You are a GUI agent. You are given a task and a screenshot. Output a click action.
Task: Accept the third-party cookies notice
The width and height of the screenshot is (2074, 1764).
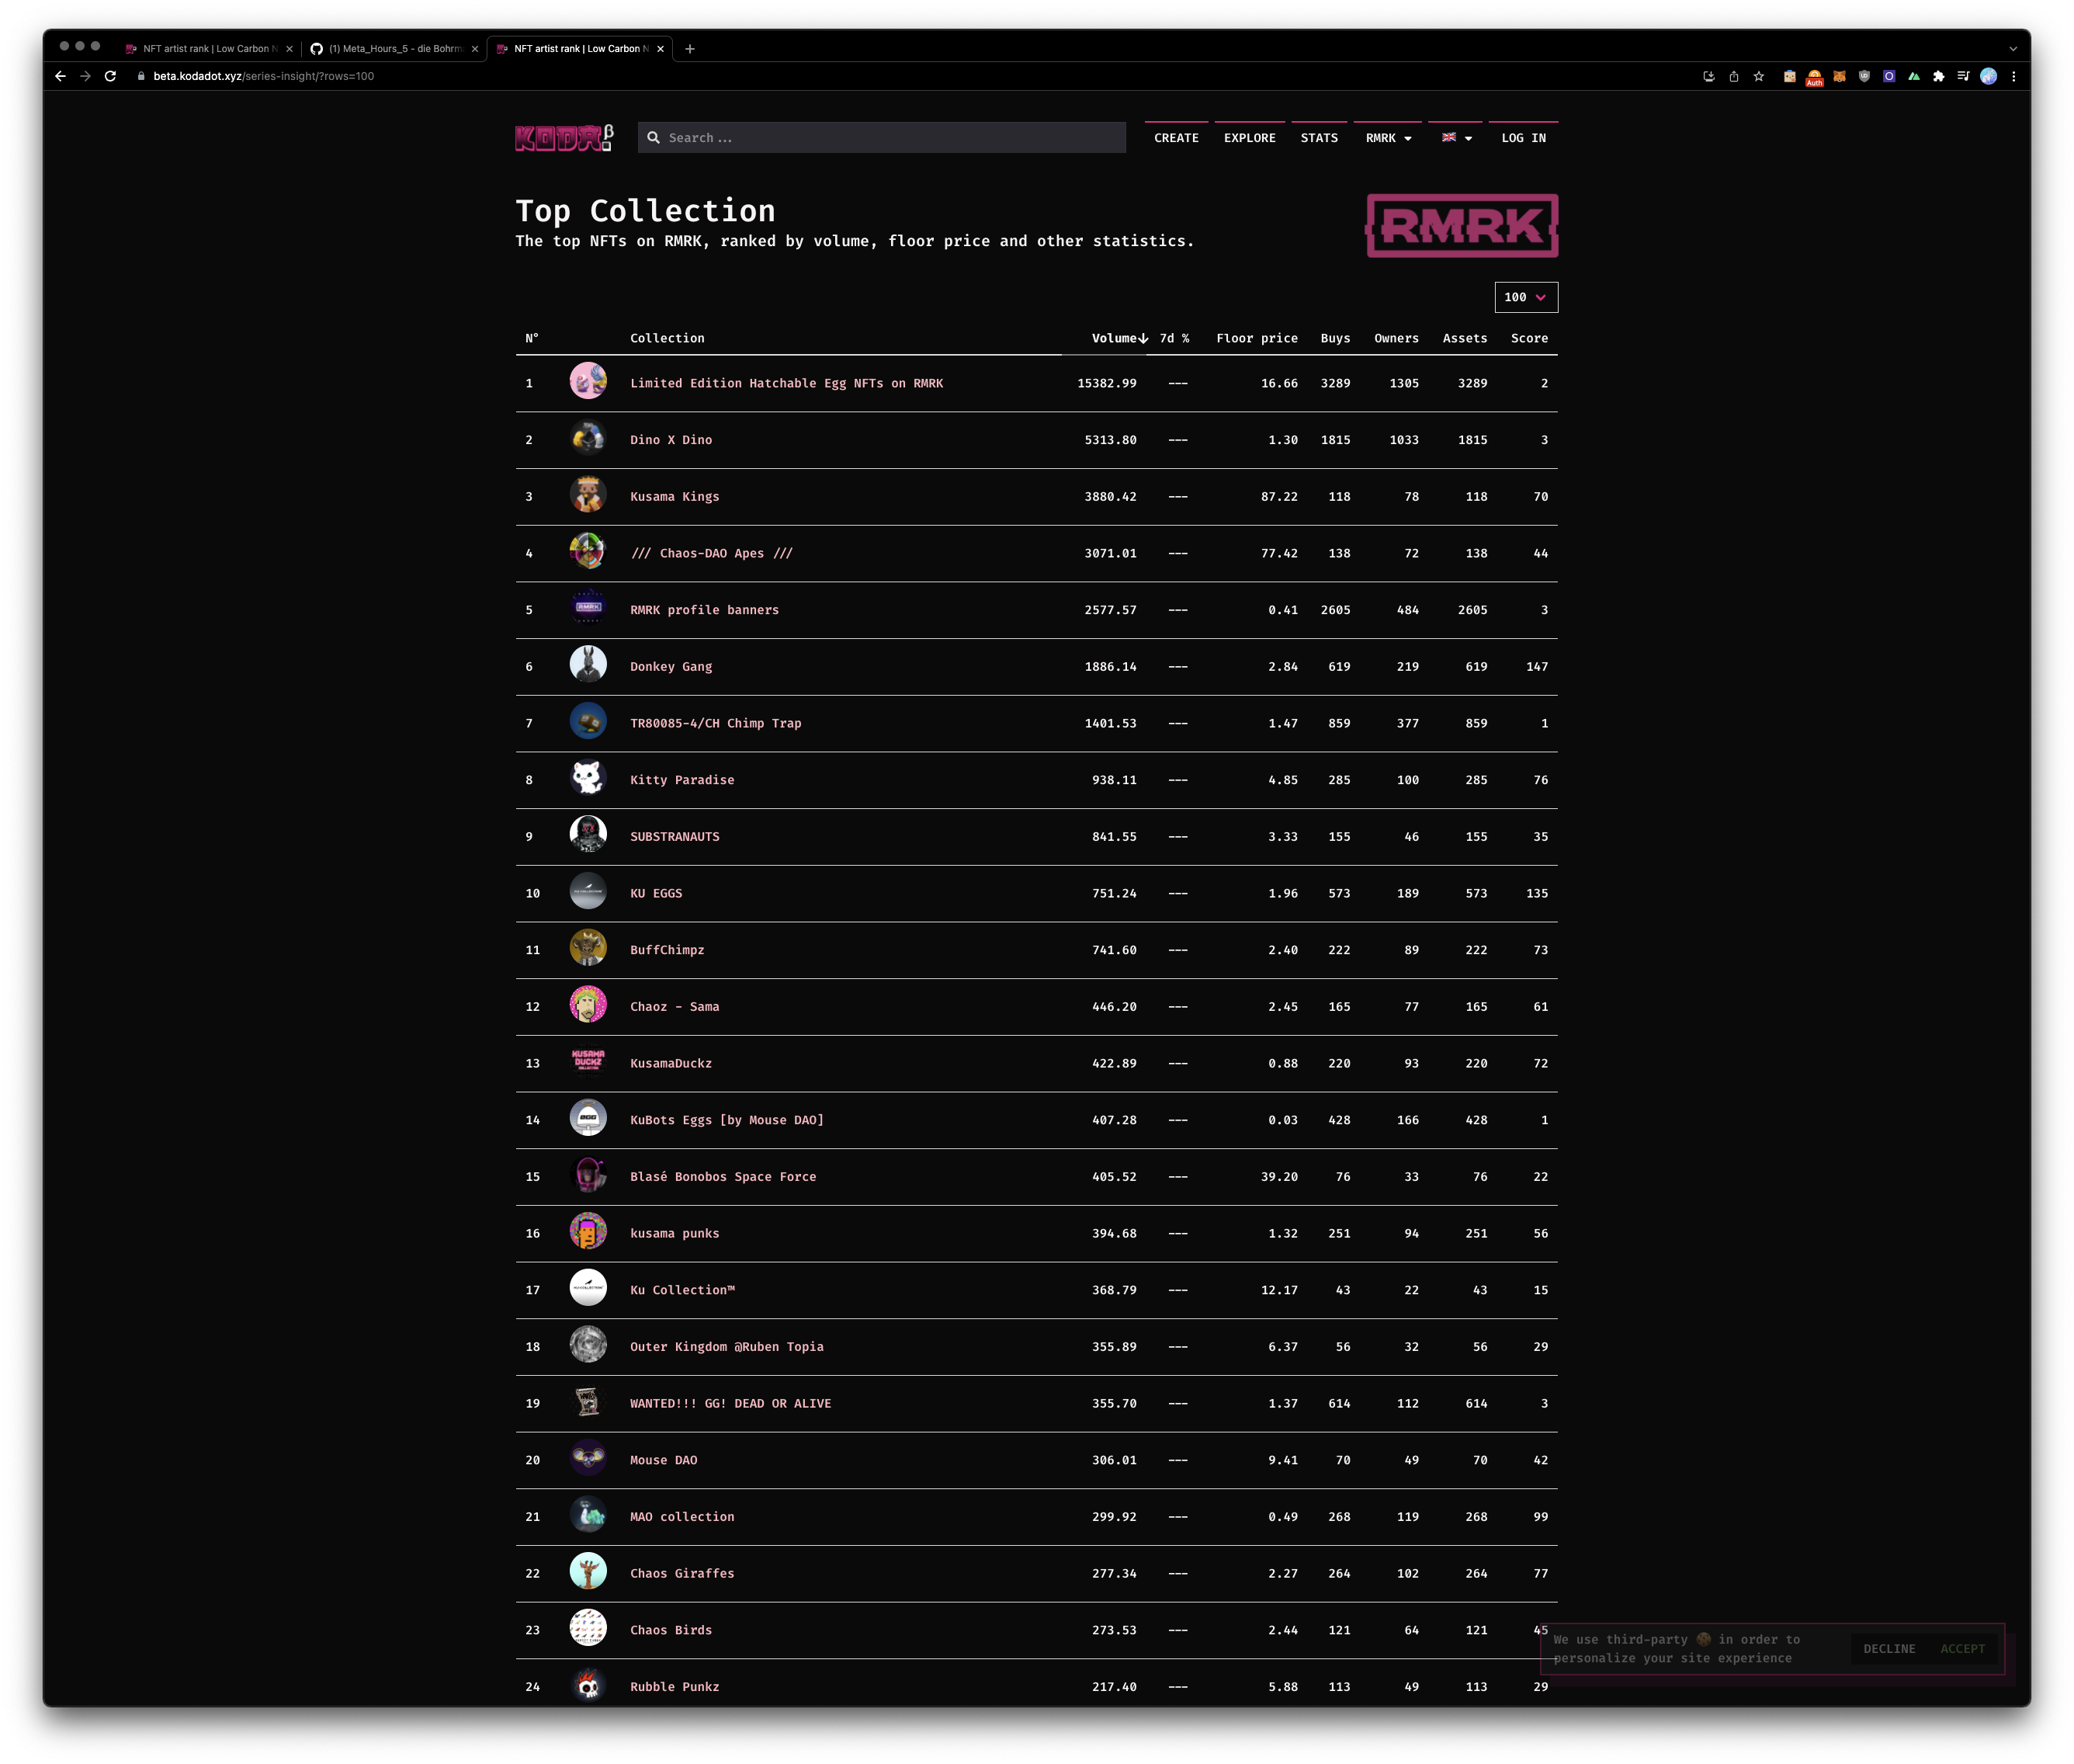point(1962,1649)
